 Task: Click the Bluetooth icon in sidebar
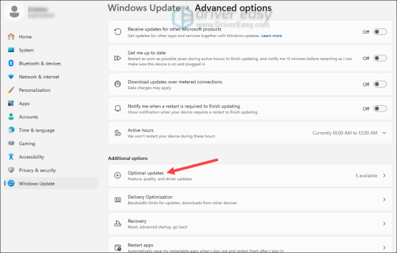pyautogui.click(x=11, y=63)
